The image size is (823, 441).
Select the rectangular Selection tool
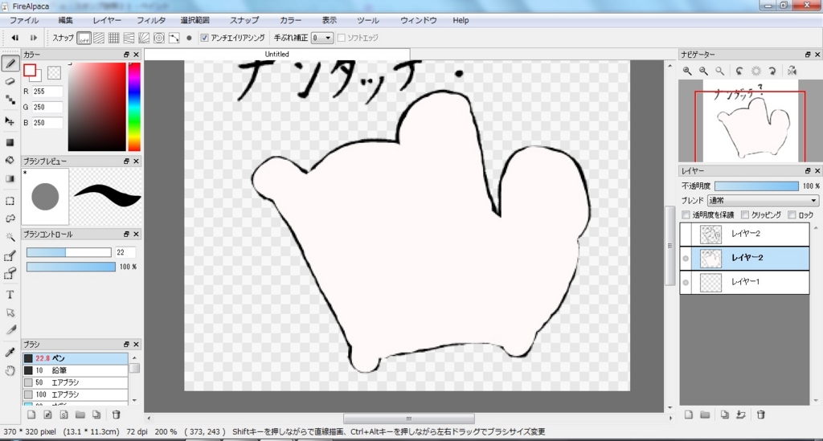pyautogui.click(x=10, y=201)
